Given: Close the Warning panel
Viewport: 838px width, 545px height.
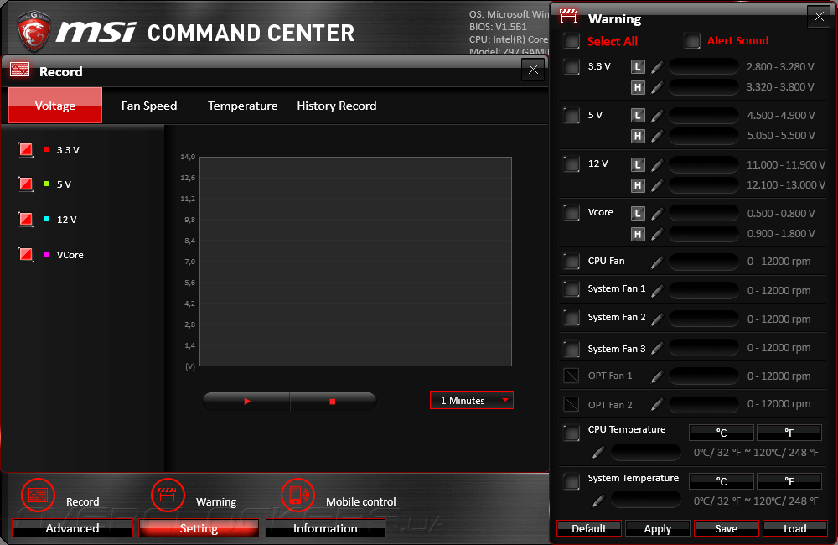Looking at the screenshot, I should (x=819, y=17).
